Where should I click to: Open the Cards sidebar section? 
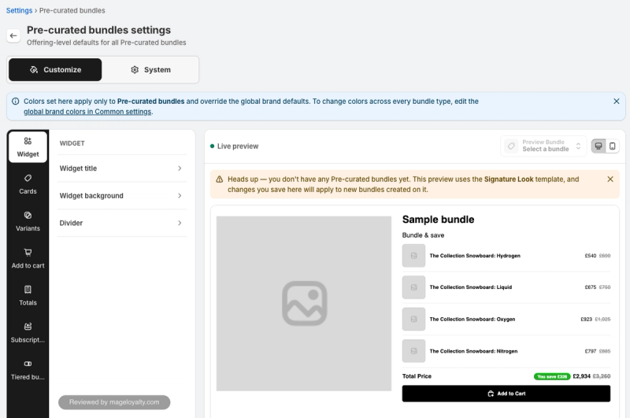click(x=28, y=184)
